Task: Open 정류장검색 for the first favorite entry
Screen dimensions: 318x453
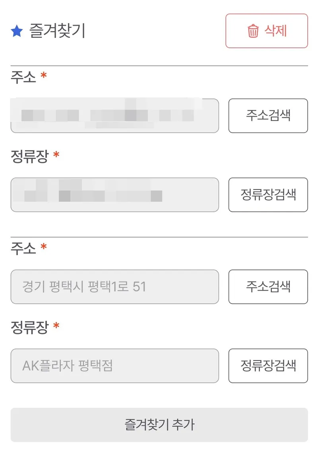Action: (268, 195)
